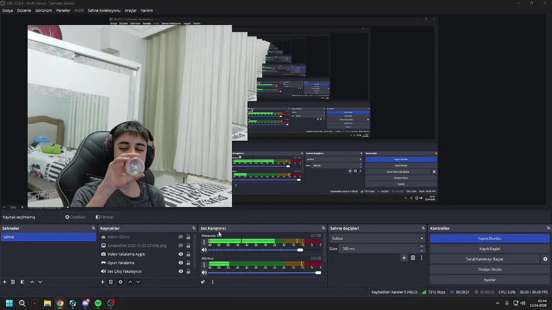Move scene down arrow in Sahneler panel
This screenshot has height=310, width=552.
(40, 282)
